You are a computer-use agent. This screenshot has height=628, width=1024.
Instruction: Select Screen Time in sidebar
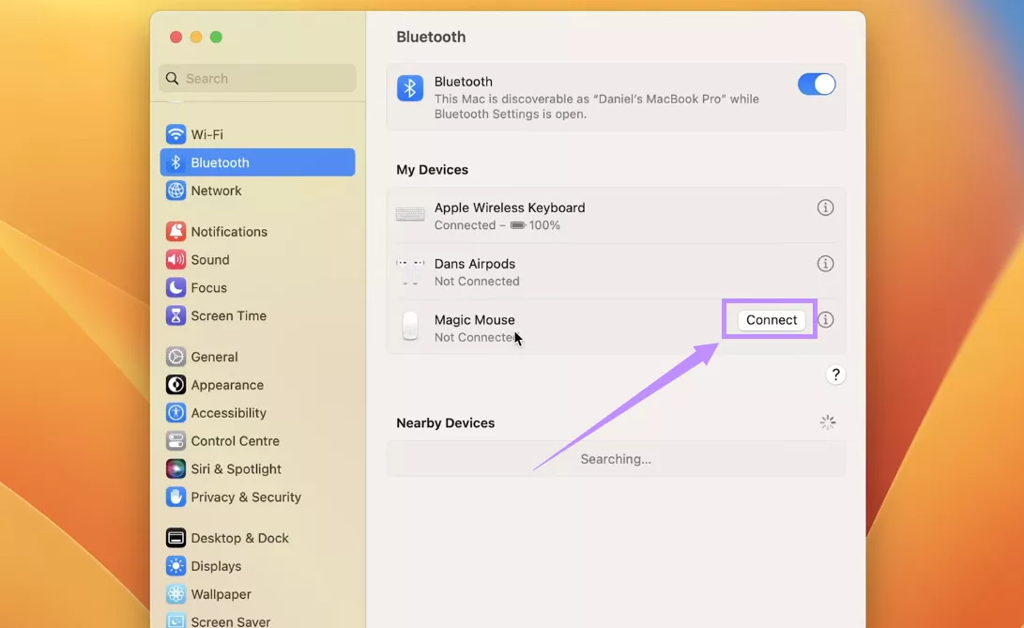pyautogui.click(x=228, y=316)
